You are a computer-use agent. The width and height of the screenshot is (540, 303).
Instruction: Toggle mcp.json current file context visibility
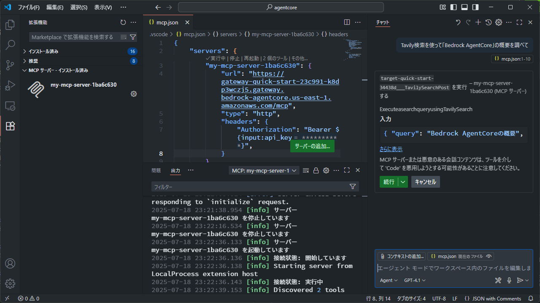pos(489,256)
